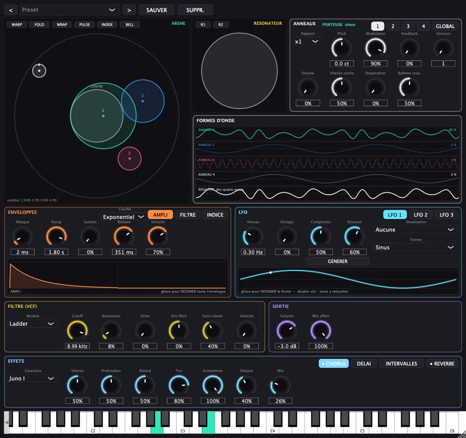Click the Pitch value field 0.0 ct
This screenshot has width=466, height=438.
pyautogui.click(x=342, y=64)
